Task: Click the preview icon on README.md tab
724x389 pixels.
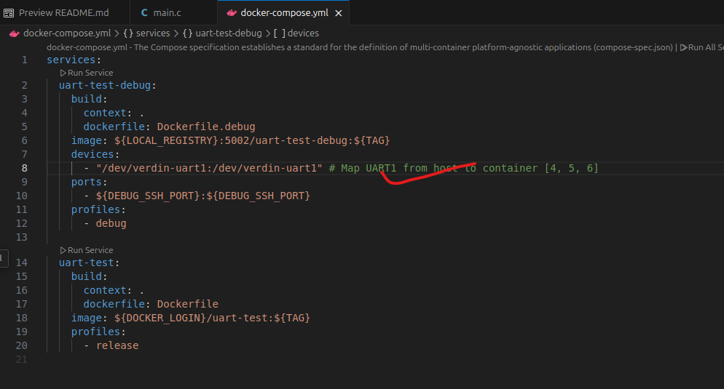Action: 9,13
